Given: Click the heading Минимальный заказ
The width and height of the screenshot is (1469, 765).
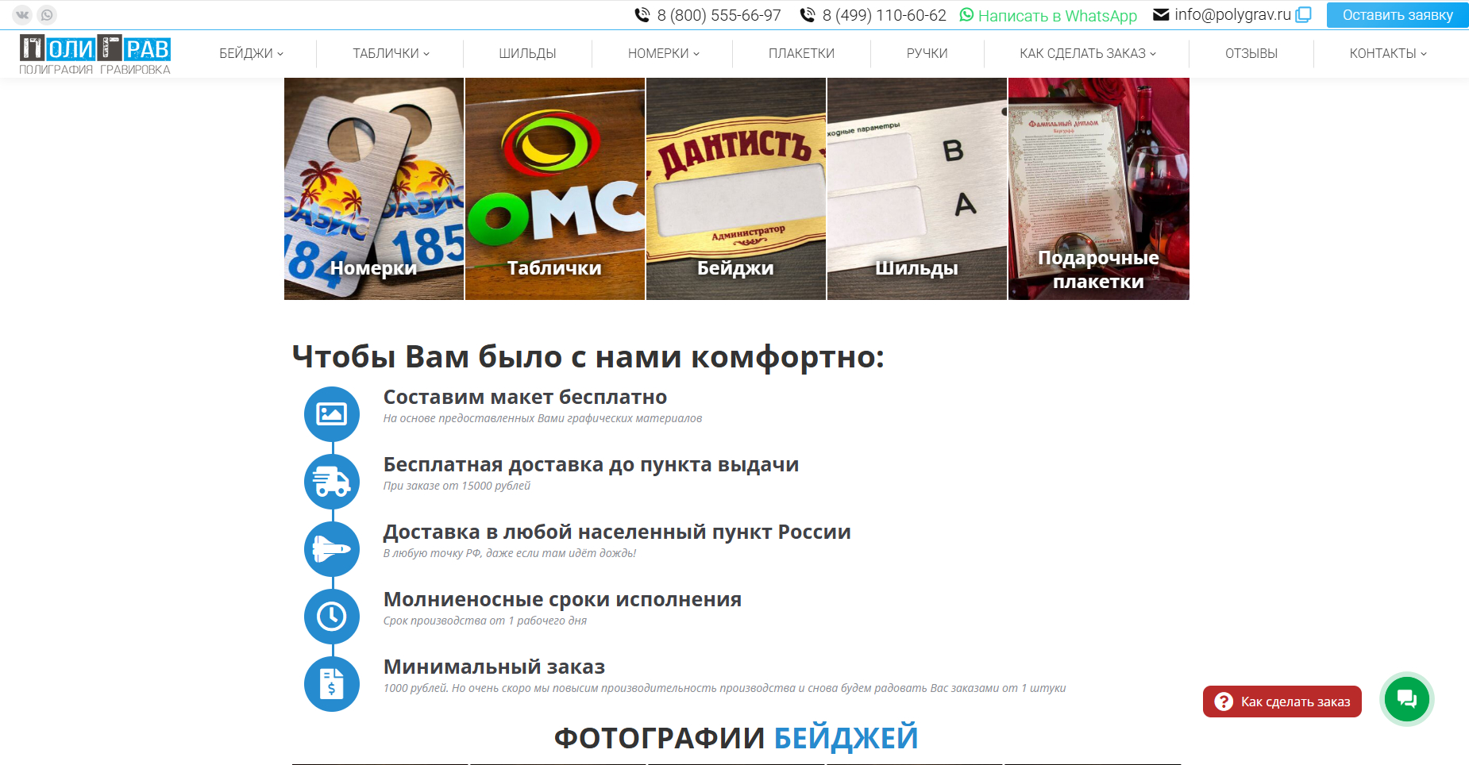Looking at the screenshot, I should (494, 667).
